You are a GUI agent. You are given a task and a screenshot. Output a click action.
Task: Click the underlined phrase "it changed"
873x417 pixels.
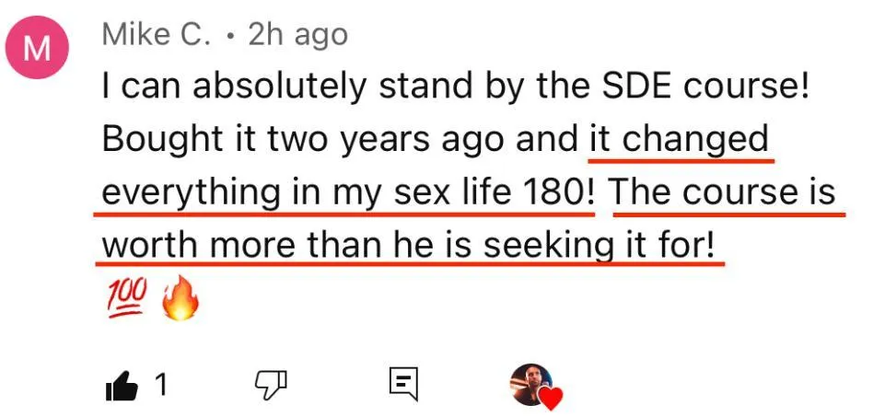click(679, 140)
